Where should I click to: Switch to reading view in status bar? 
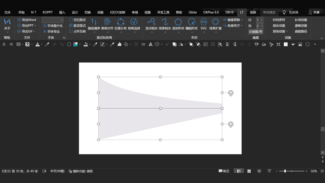pos(259,171)
